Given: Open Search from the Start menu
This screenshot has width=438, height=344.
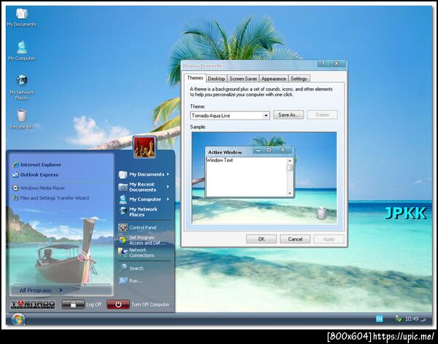Looking at the screenshot, I should (x=131, y=268).
